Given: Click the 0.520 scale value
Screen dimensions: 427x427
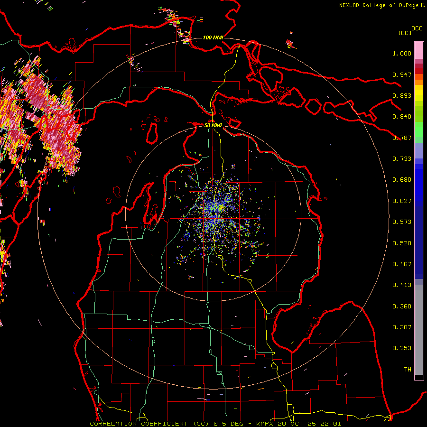Looking at the screenshot, I should [402, 243].
